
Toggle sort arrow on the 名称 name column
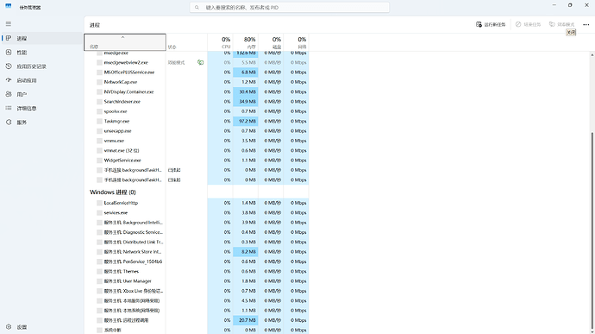click(122, 37)
